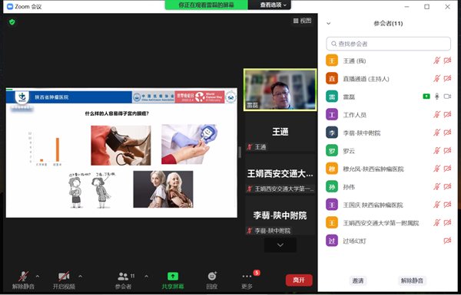This screenshot has width=461, height=295.
Task: Select participant 直播通道 (主持人) in list
Action: tap(388, 79)
